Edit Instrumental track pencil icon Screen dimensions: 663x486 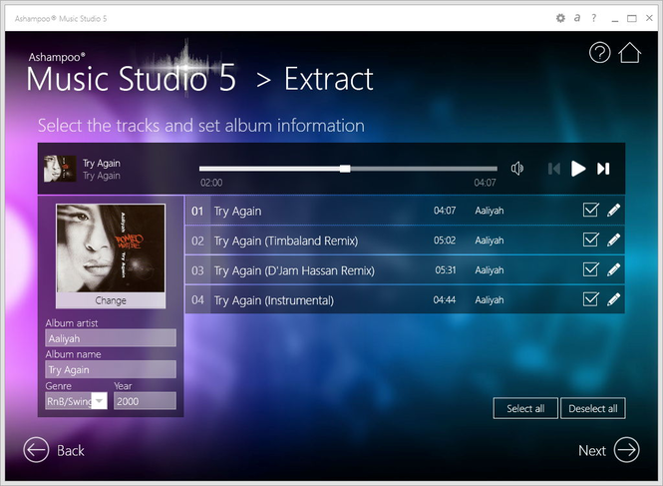pos(613,298)
